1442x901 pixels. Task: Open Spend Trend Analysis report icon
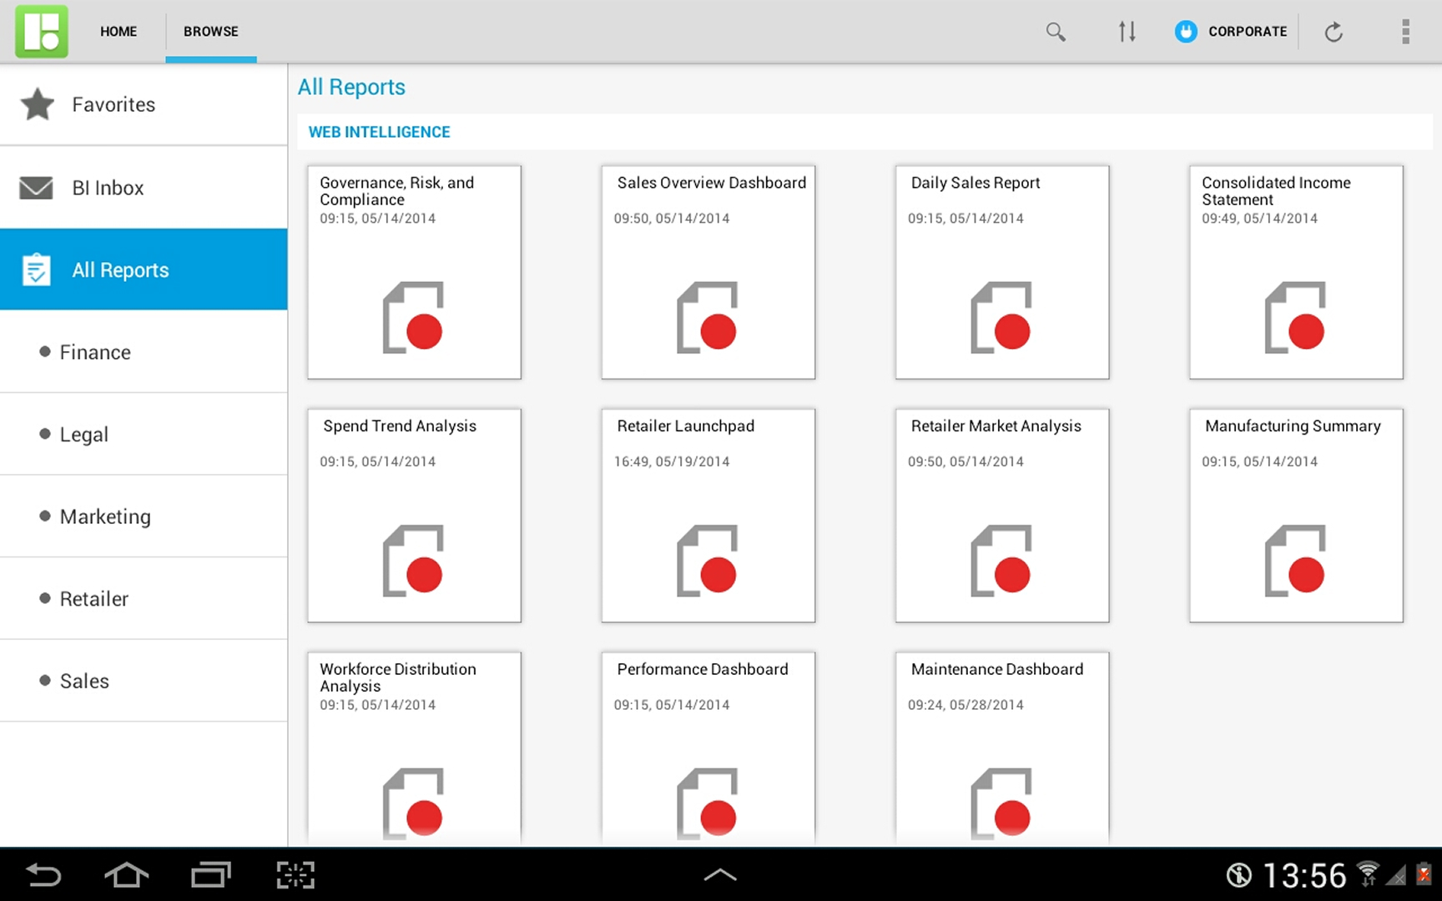click(x=414, y=561)
